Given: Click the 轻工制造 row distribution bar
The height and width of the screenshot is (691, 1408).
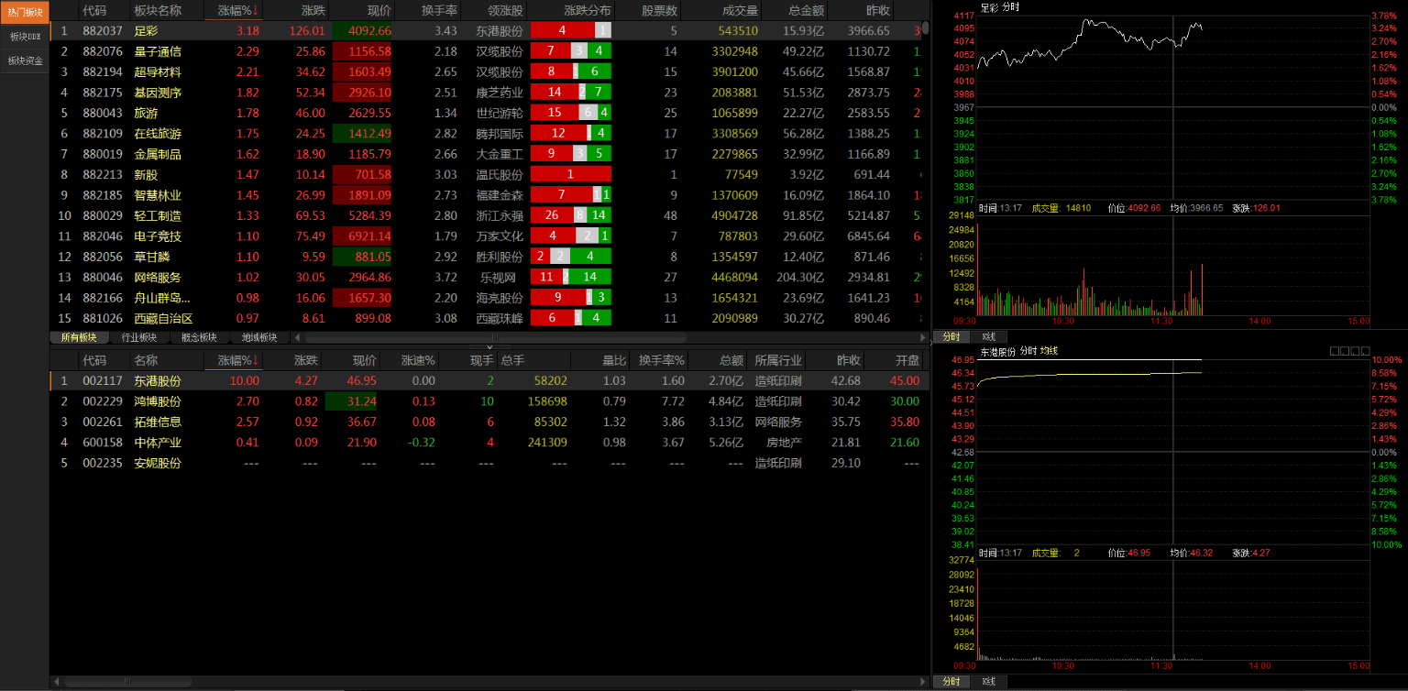Looking at the screenshot, I should (x=571, y=215).
